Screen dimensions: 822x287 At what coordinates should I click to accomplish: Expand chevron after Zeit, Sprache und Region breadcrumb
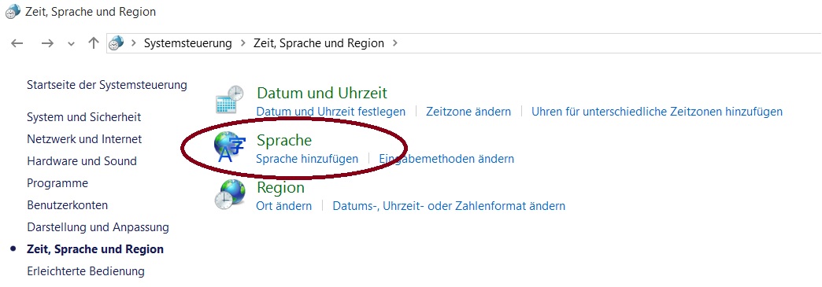pos(394,43)
